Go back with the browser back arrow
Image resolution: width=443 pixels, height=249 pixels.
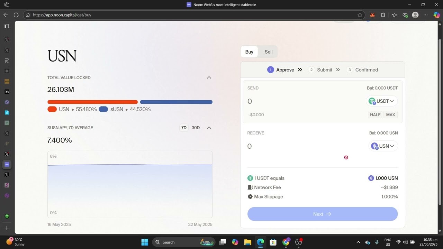pyautogui.click(x=6, y=15)
